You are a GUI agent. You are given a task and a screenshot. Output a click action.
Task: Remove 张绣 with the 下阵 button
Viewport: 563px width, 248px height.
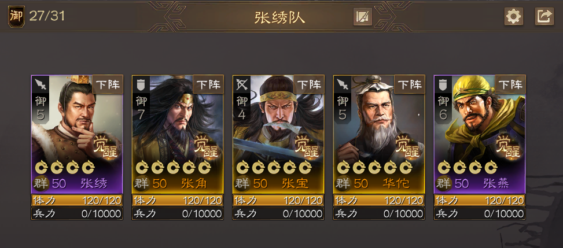click(108, 85)
